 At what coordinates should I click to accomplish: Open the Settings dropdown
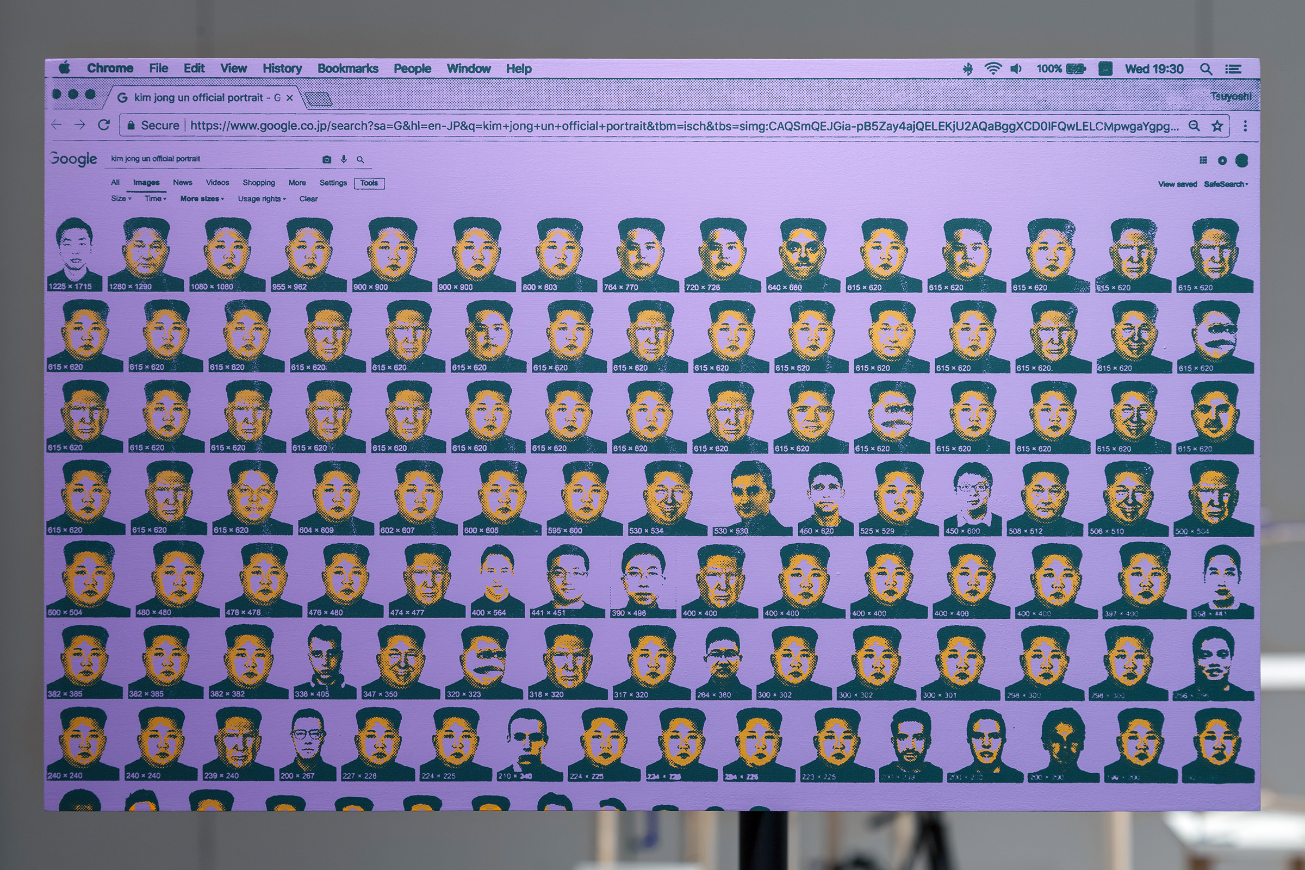[333, 183]
